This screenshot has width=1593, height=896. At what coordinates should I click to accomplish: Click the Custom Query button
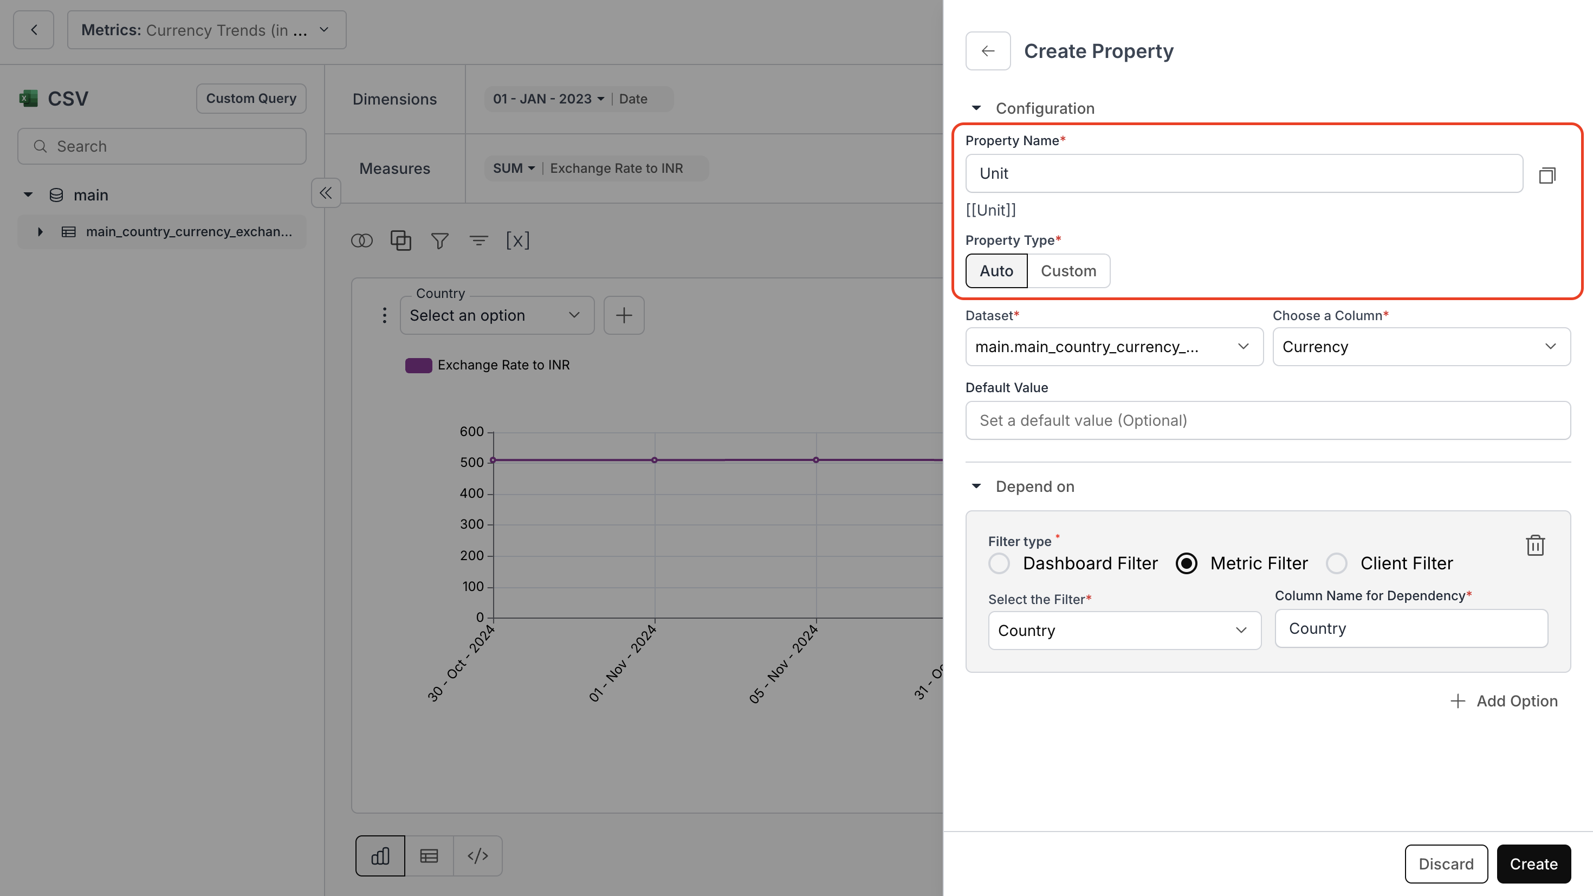click(251, 98)
